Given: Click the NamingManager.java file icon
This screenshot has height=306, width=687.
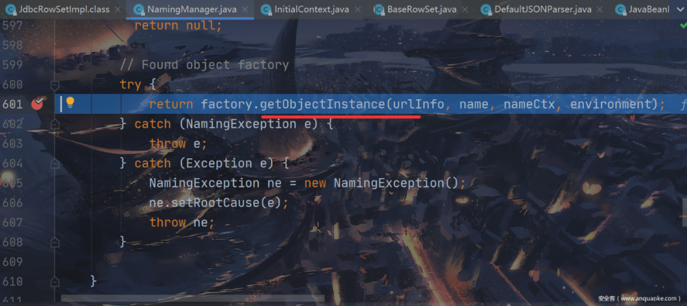Looking at the screenshot, I should click(x=139, y=9).
